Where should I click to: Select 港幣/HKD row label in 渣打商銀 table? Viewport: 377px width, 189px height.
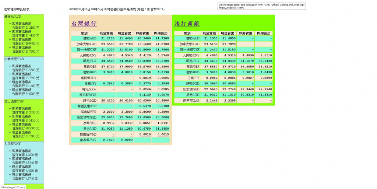coord(193,72)
